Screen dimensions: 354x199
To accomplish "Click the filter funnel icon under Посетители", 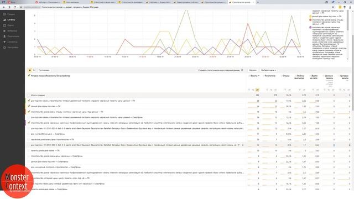I will click(x=267, y=90).
